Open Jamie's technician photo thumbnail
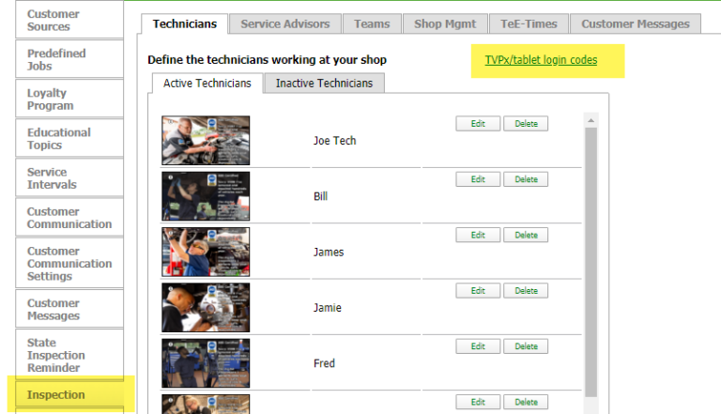 point(206,308)
